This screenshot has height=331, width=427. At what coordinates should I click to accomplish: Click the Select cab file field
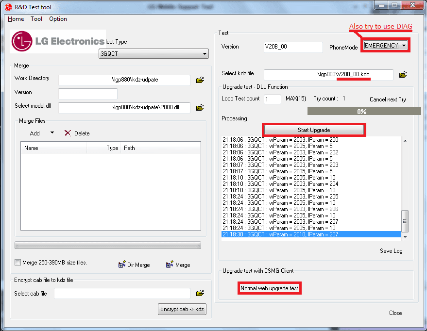point(122,293)
